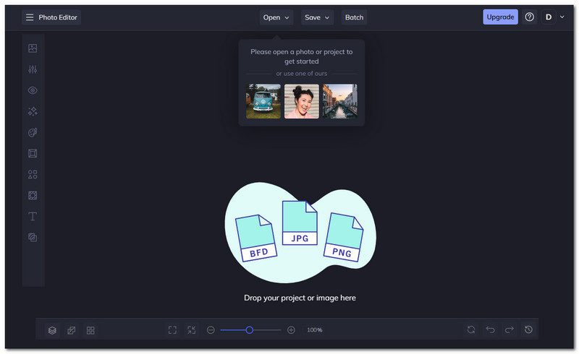Open the Edit adjustments sliders icon

(33, 69)
